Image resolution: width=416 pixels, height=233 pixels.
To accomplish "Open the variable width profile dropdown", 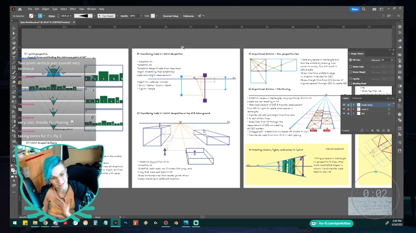I will [94, 16].
